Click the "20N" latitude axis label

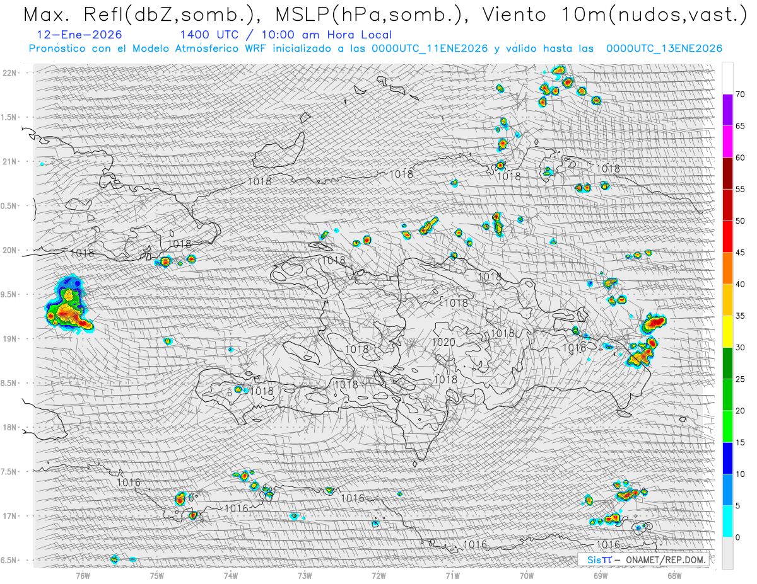click(x=9, y=250)
